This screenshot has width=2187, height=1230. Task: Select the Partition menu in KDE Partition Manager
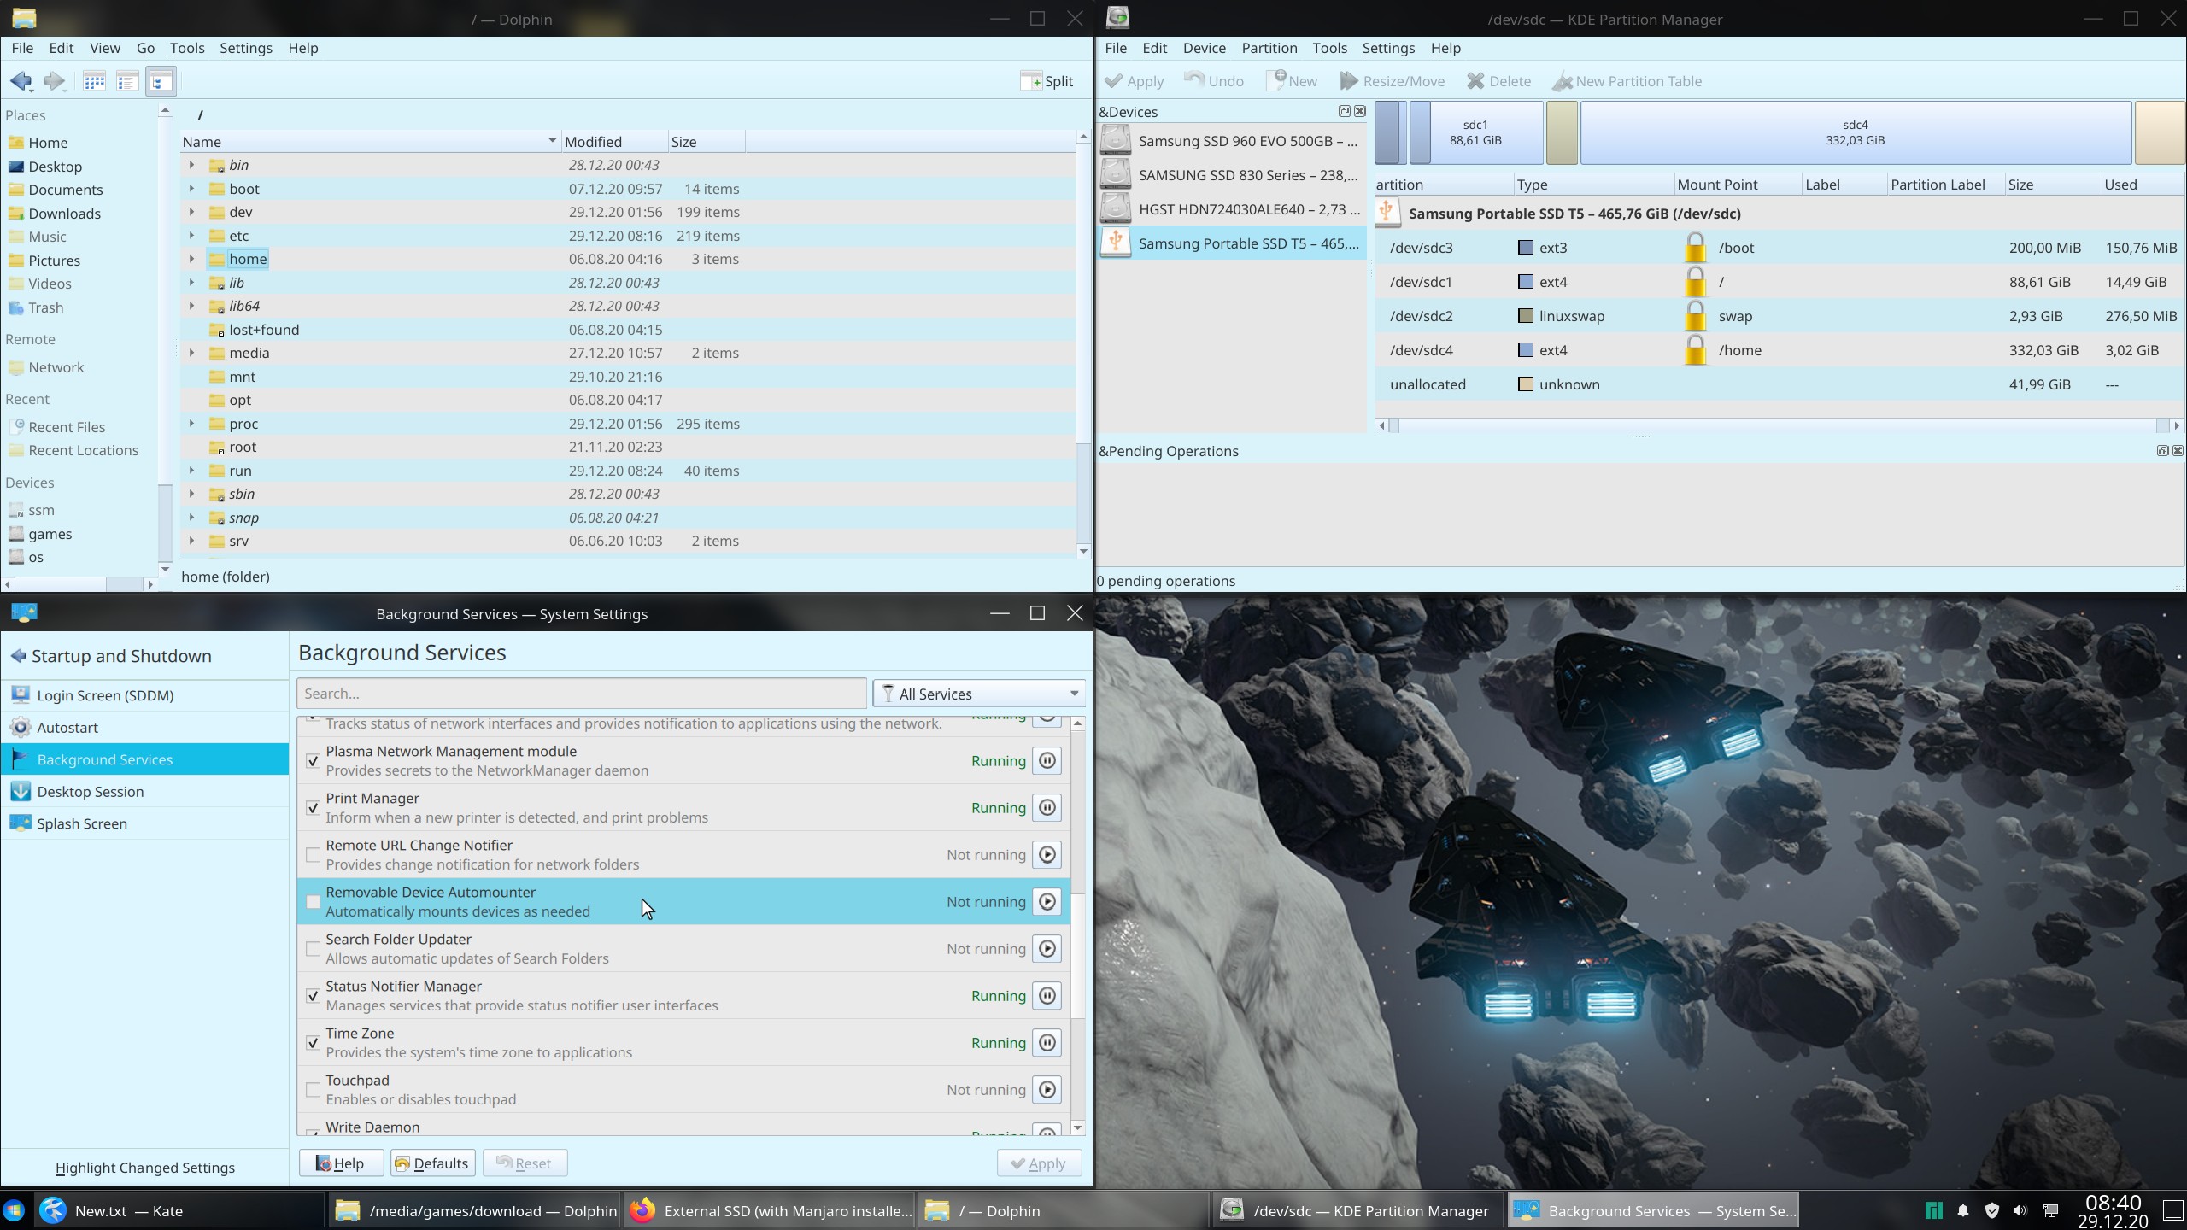pyautogui.click(x=1268, y=48)
